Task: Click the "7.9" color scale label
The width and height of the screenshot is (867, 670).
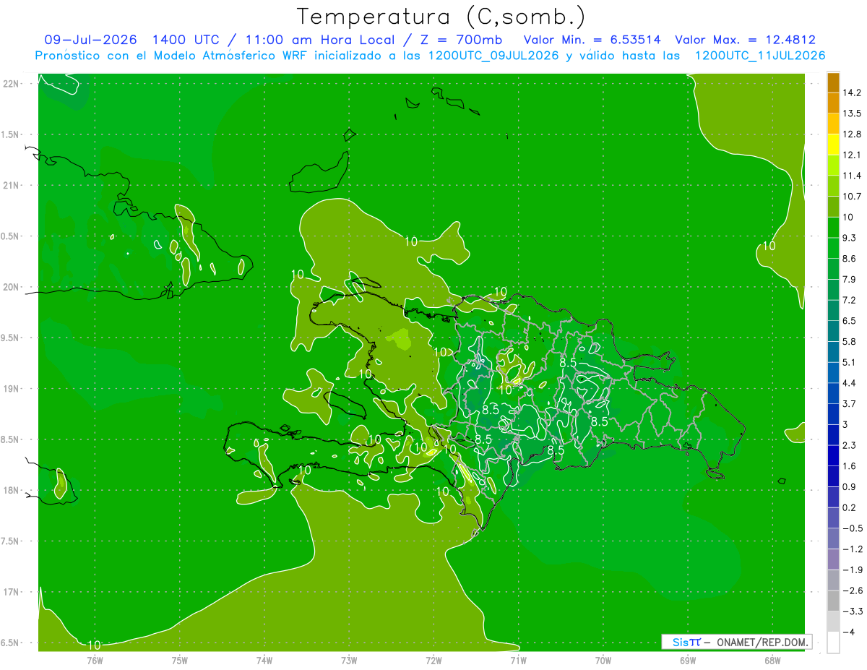Action: pyautogui.click(x=849, y=280)
